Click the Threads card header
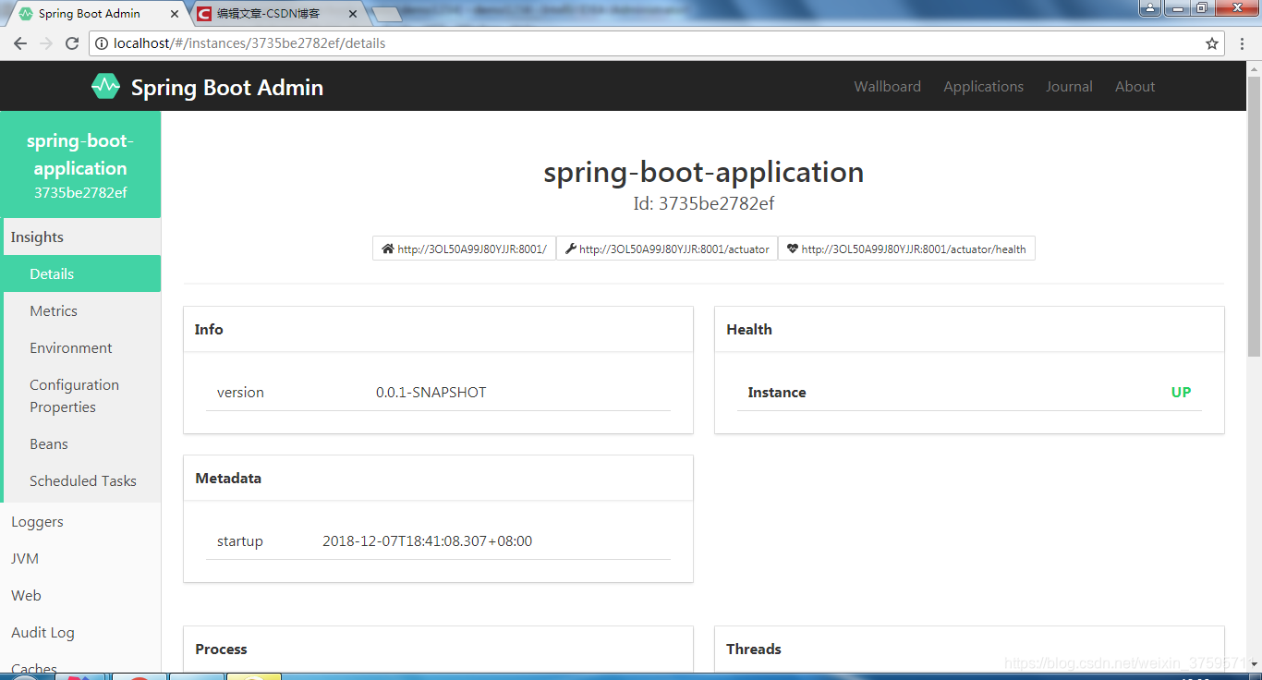Viewport: 1262px width, 680px height. click(x=969, y=649)
